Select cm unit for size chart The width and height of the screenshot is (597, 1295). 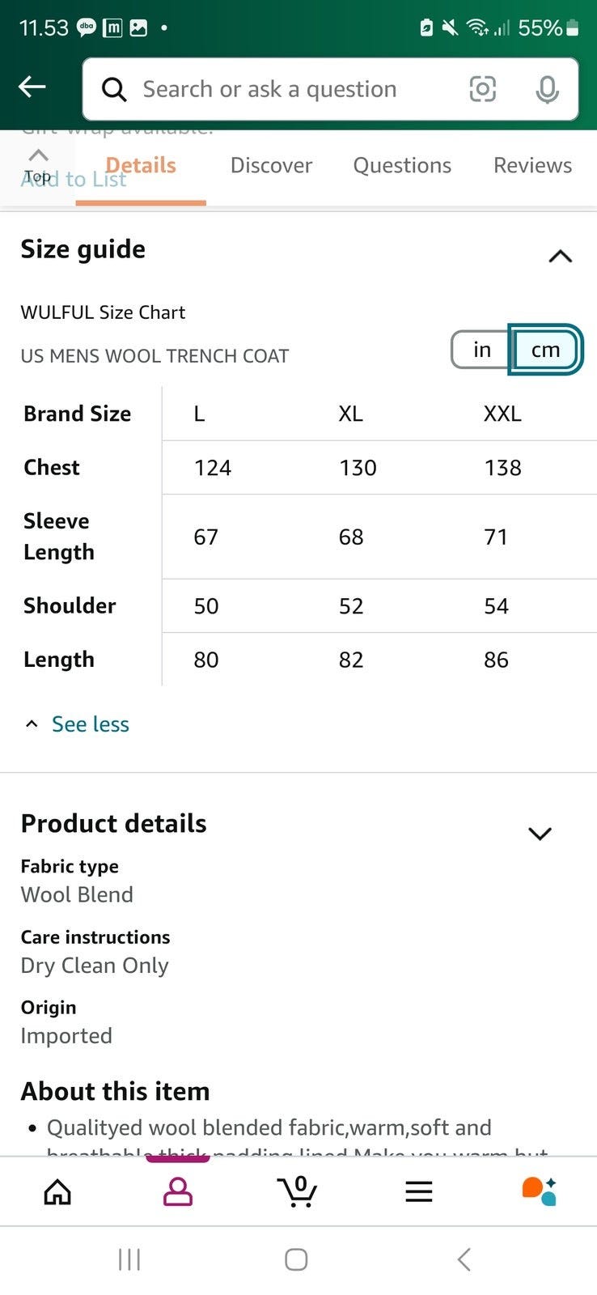point(545,350)
